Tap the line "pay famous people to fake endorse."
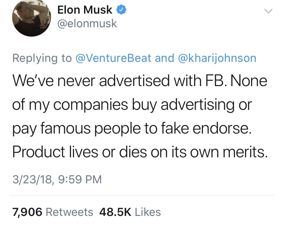Image resolution: width=284 pixels, height=227 pixels. point(132,129)
